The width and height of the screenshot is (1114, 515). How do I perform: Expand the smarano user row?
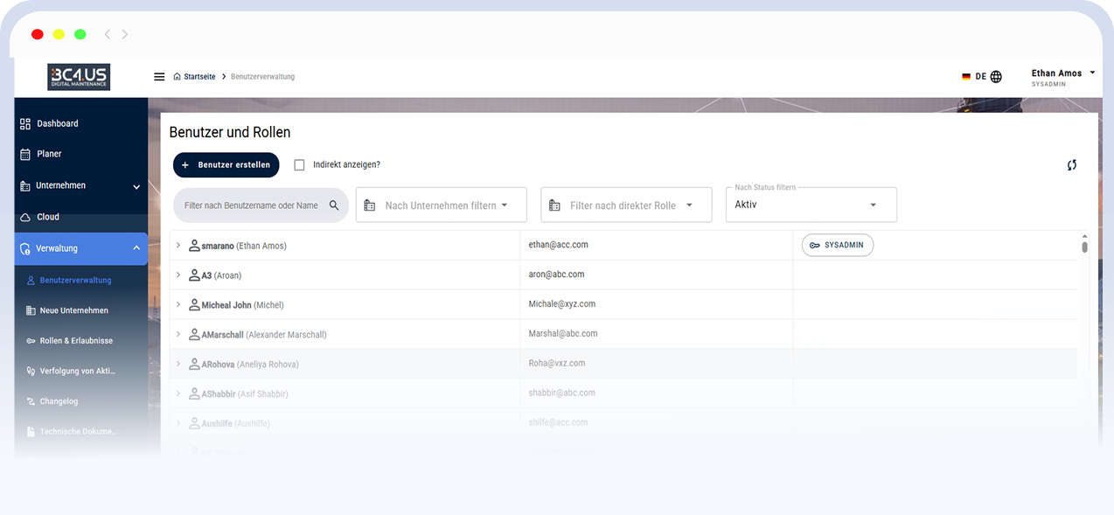click(x=178, y=246)
